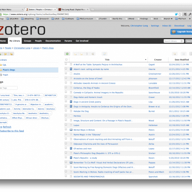192x192 pixels.
Task: Open the @research bookmarks folder
Action: (x=43, y=19)
